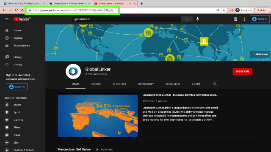The height and width of the screenshot is (152, 271).
Task: Click inside the YouTube search box
Action: [x=127, y=19]
